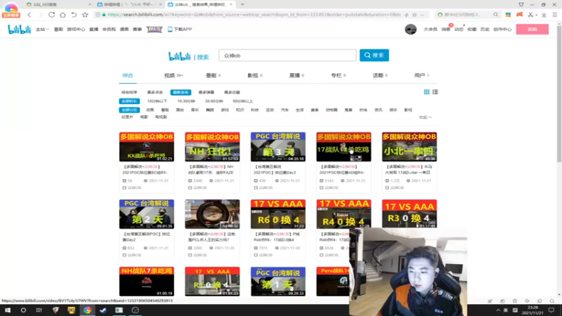562x316 pixels.
Task: Open a new browser tab with plus icon
Action: pyautogui.click(x=242, y=4)
